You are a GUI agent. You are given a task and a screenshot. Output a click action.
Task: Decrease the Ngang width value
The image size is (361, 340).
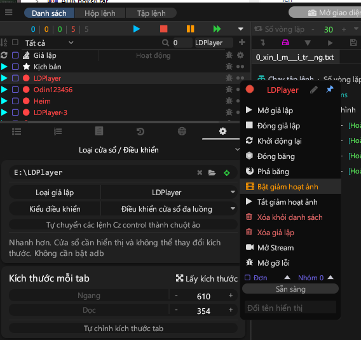pos(176,296)
